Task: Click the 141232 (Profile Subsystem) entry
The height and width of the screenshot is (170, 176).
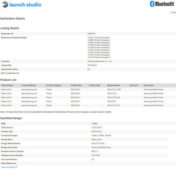Action: pyautogui.click(x=99, y=52)
